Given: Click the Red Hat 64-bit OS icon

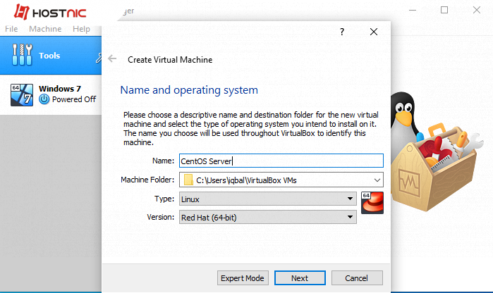Looking at the screenshot, I should [x=372, y=203].
